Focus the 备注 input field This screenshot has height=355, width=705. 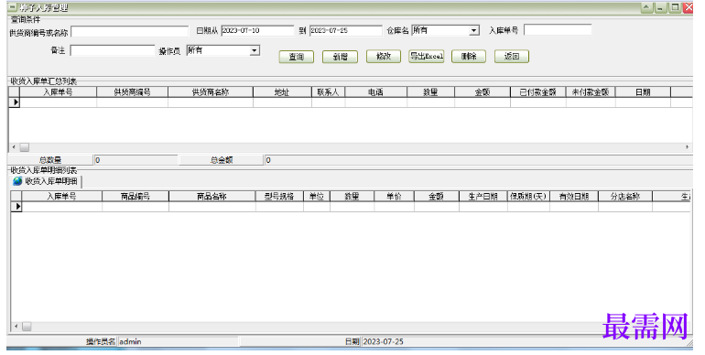coord(113,50)
